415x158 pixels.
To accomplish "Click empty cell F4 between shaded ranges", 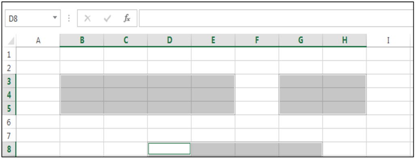I will tap(257, 95).
